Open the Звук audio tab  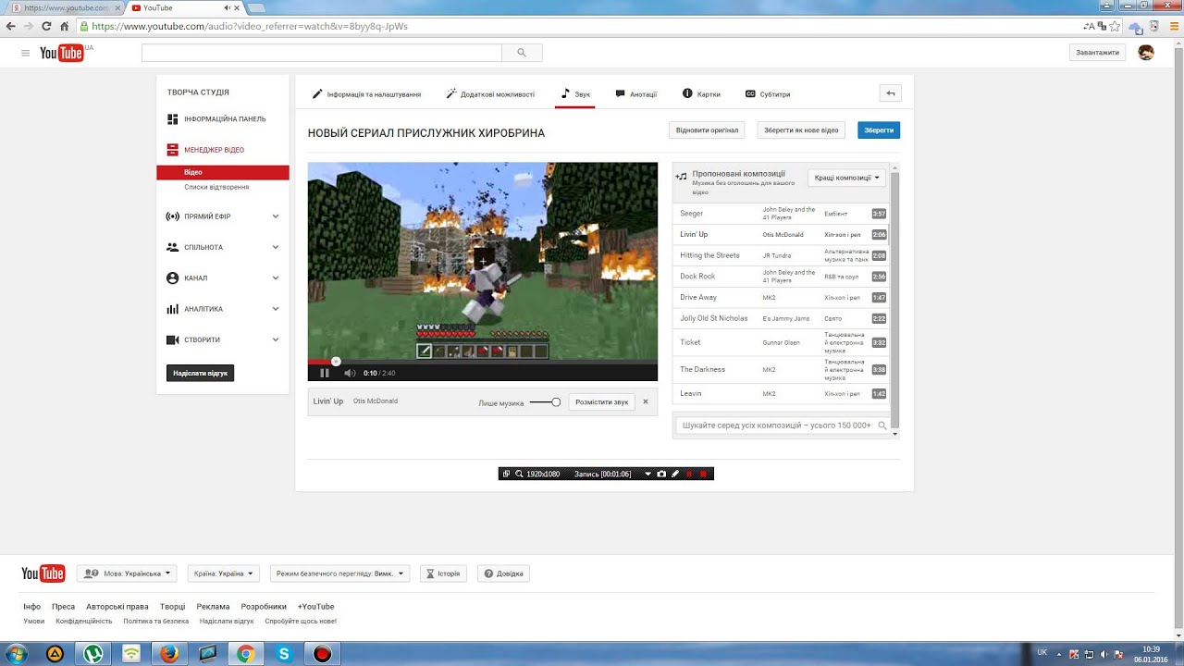(x=575, y=93)
